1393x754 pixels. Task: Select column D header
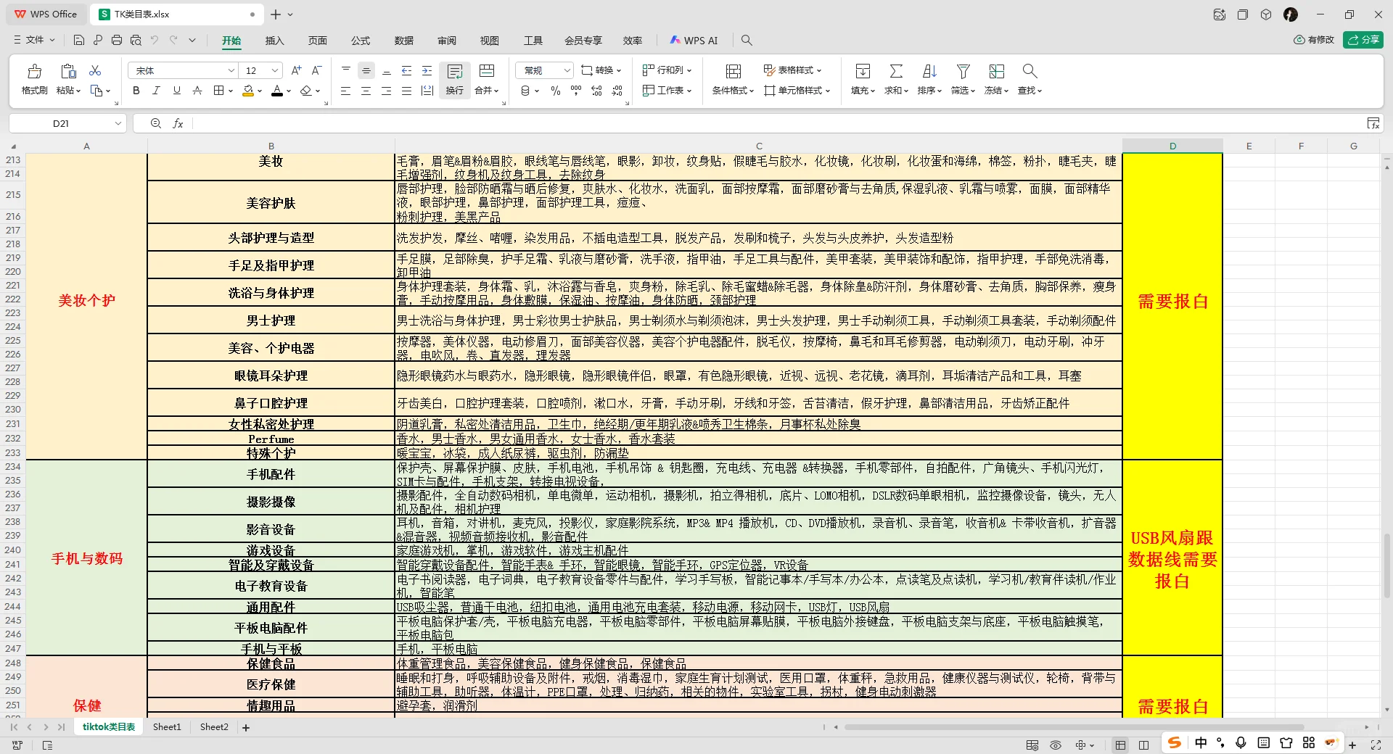point(1172,146)
